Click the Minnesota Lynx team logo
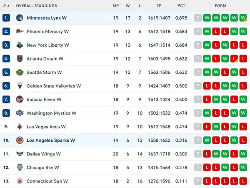This screenshot has width=250, height=188. [x=20, y=18]
